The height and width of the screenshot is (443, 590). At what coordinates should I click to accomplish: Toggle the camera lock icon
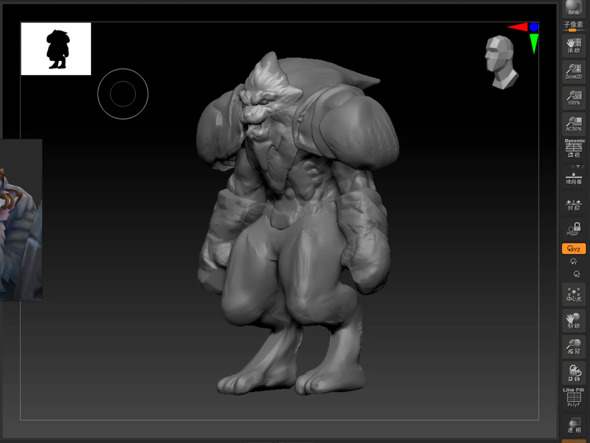tap(574, 229)
